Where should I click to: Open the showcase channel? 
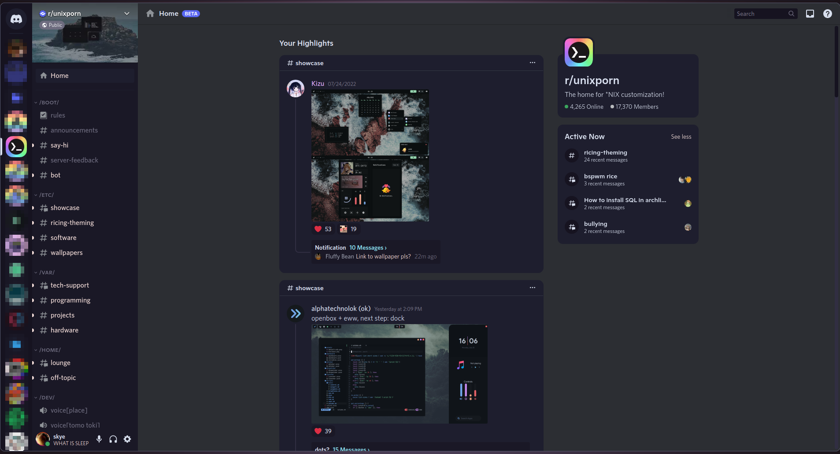[65, 207]
